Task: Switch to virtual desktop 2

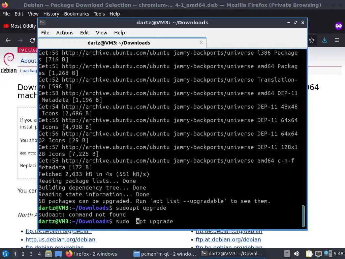Action: pos(23,254)
